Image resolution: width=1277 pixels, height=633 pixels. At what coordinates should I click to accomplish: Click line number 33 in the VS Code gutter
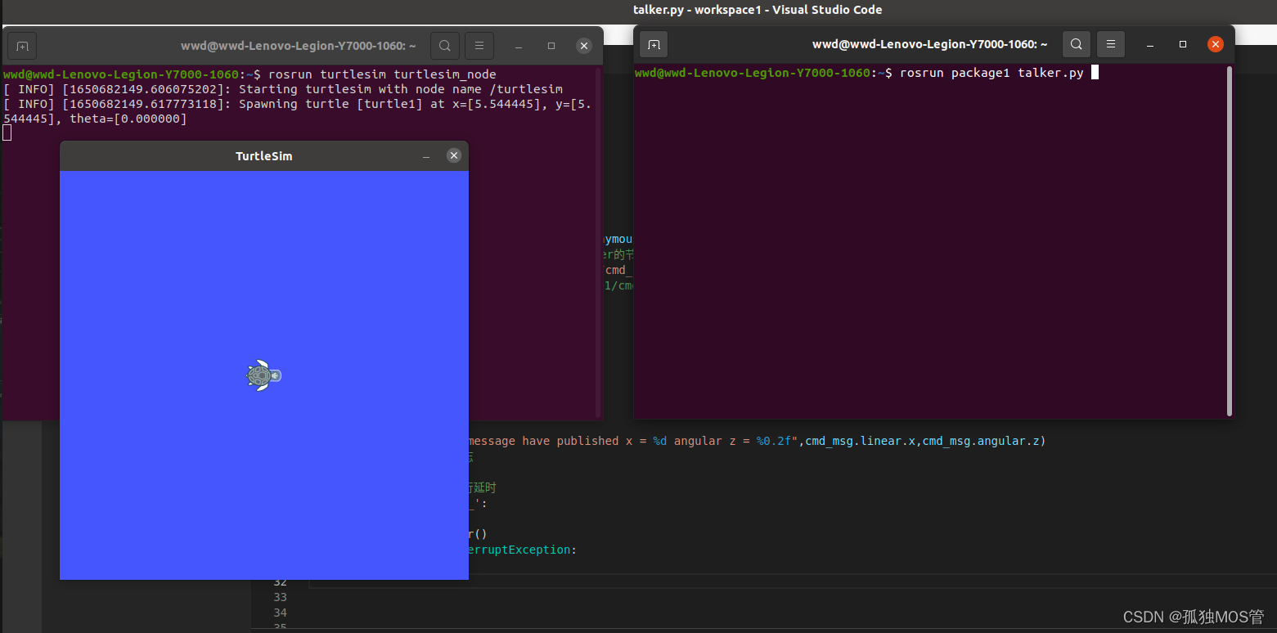point(280,597)
